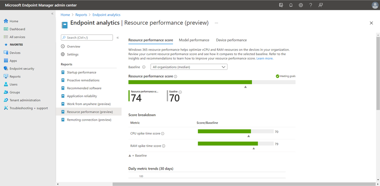This screenshot has width=380, height=186.
Task: Click the All services list icon
Action: pyautogui.click(x=6, y=37)
